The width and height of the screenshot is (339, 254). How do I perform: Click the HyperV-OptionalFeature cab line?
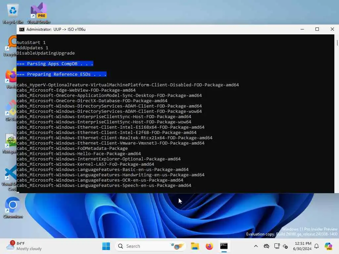(128, 85)
